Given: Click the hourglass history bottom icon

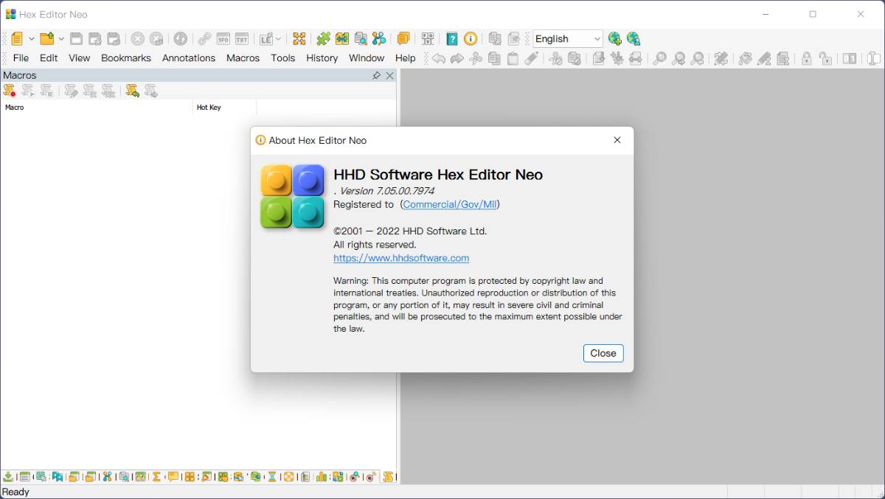Looking at the screenshot, I should tap(271, 477).
